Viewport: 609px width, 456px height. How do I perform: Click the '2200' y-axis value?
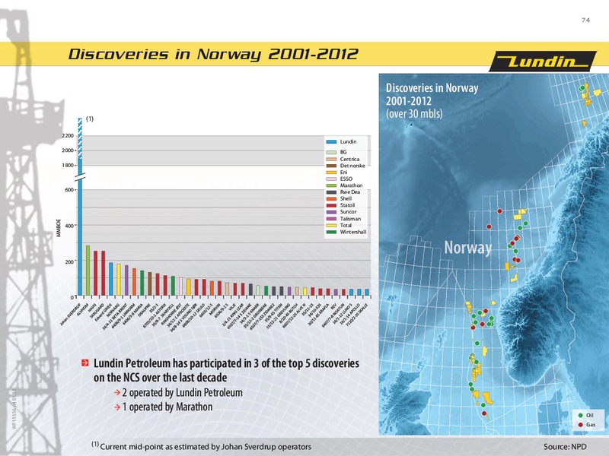(x=68, y=136)
